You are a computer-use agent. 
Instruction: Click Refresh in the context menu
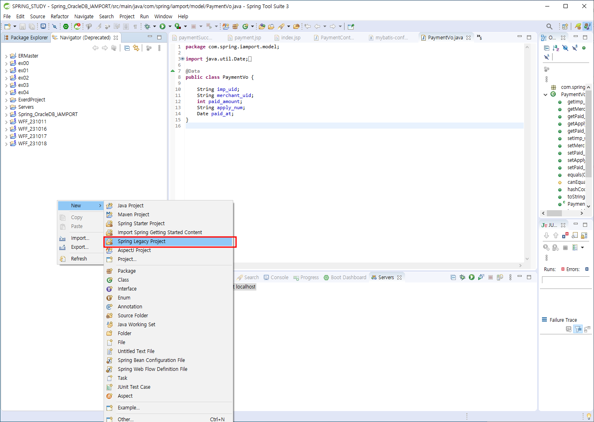80,259
